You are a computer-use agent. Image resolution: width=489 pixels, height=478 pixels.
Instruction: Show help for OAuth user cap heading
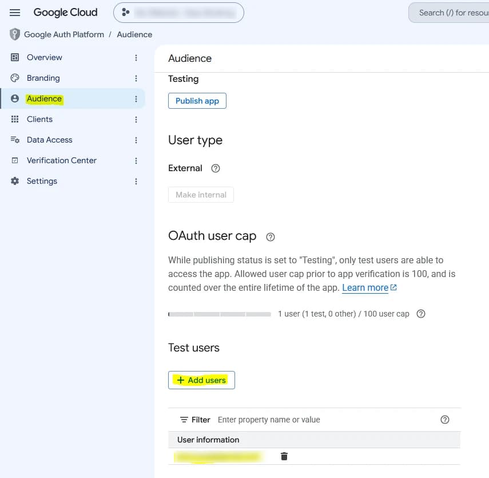pos(271,237)
